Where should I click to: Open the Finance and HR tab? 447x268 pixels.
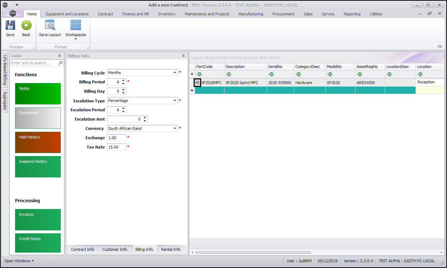coord(135,14)
